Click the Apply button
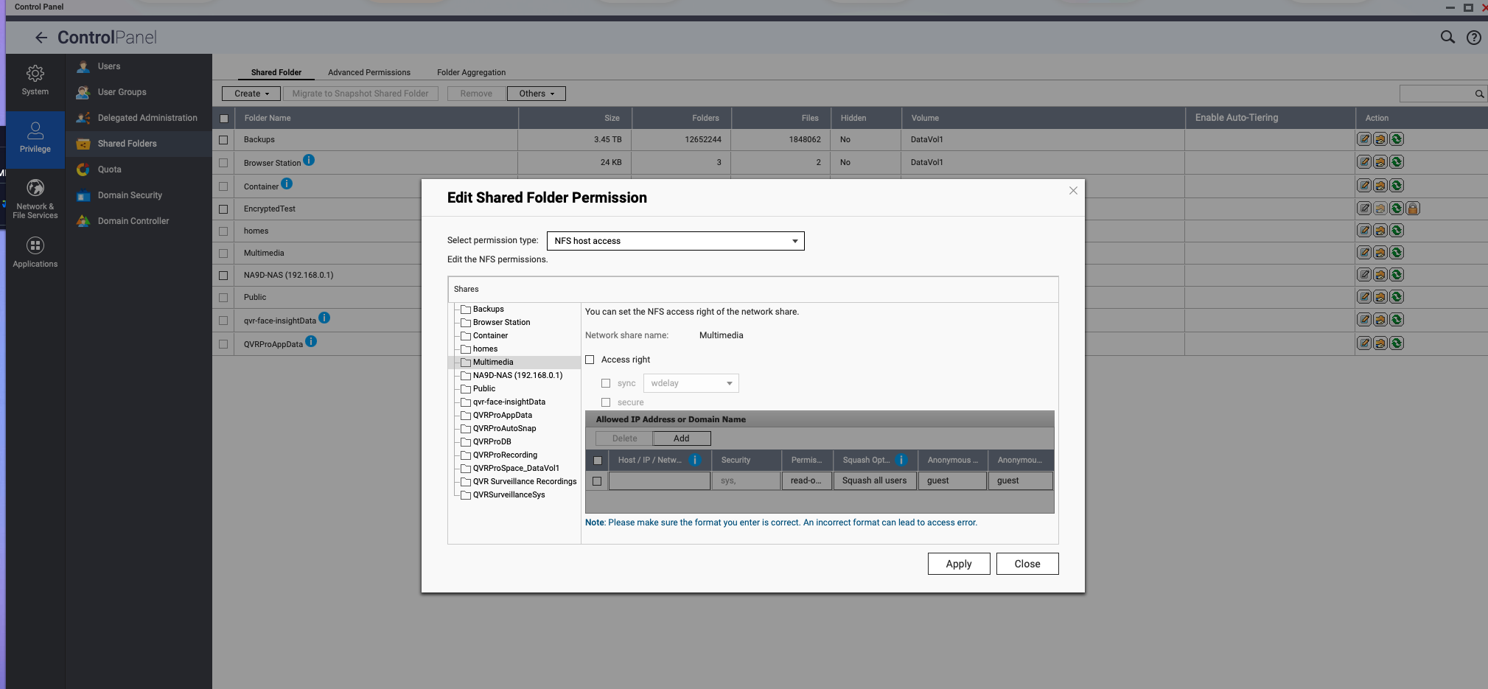1488x689 pixels. [958, 564]
